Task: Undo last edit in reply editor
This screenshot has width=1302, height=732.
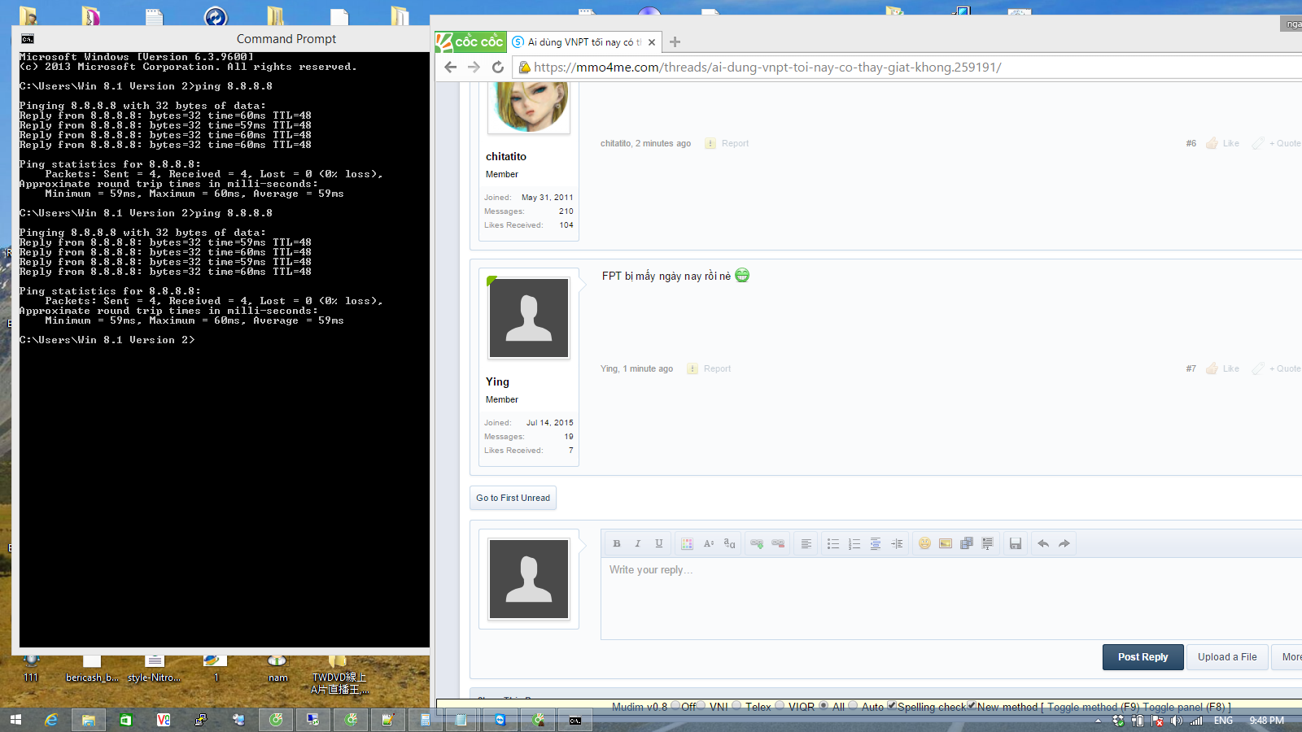Action: (1043, 543)
